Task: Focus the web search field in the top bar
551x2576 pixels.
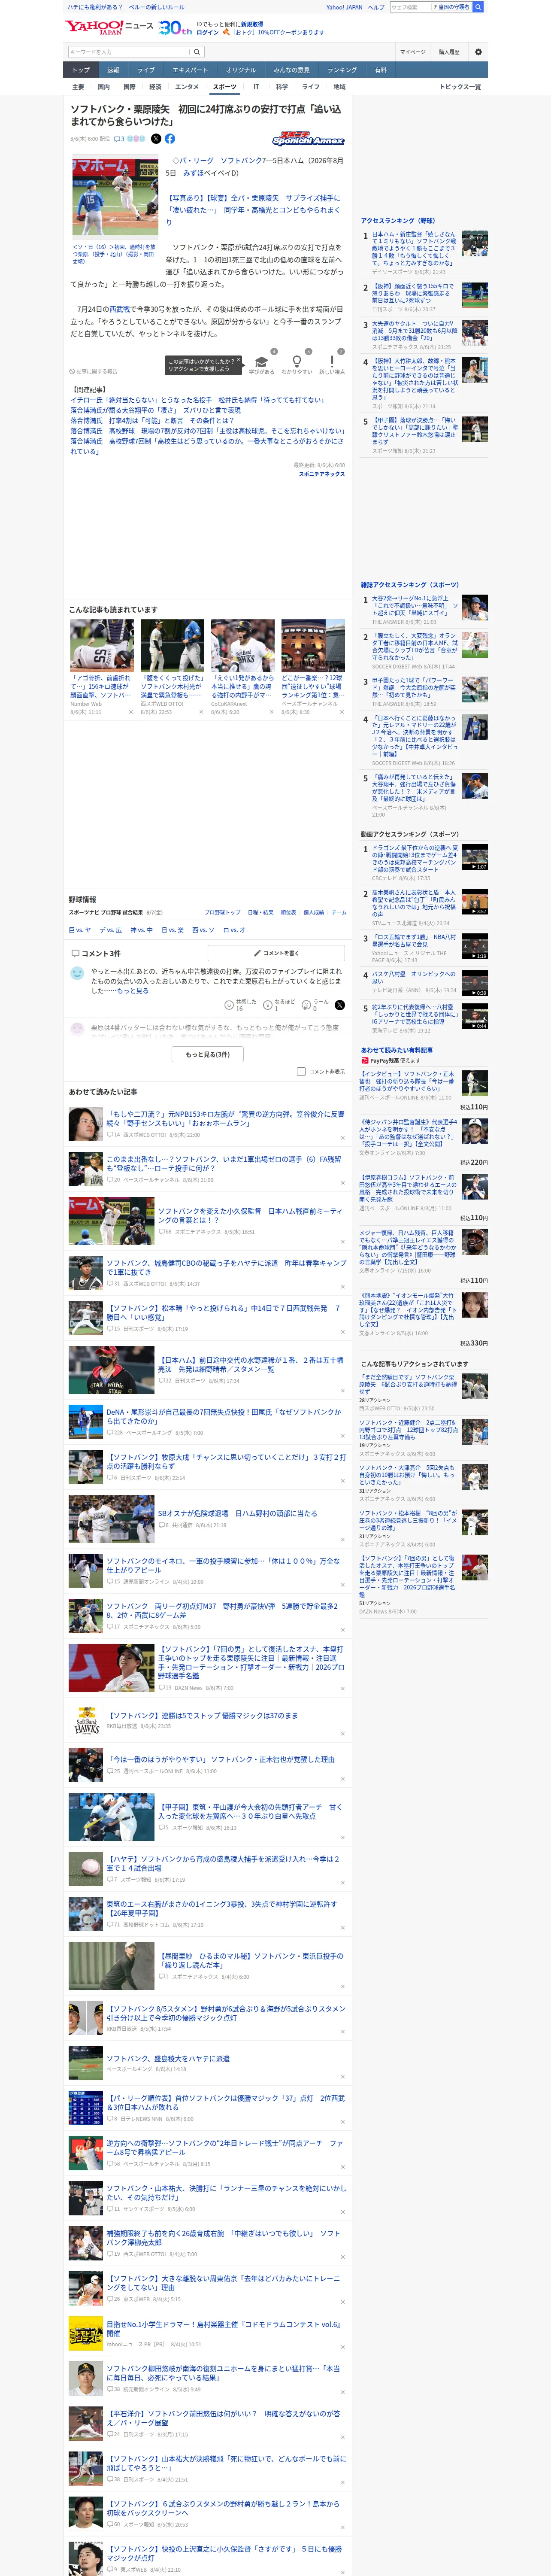Action: point(411,7)
